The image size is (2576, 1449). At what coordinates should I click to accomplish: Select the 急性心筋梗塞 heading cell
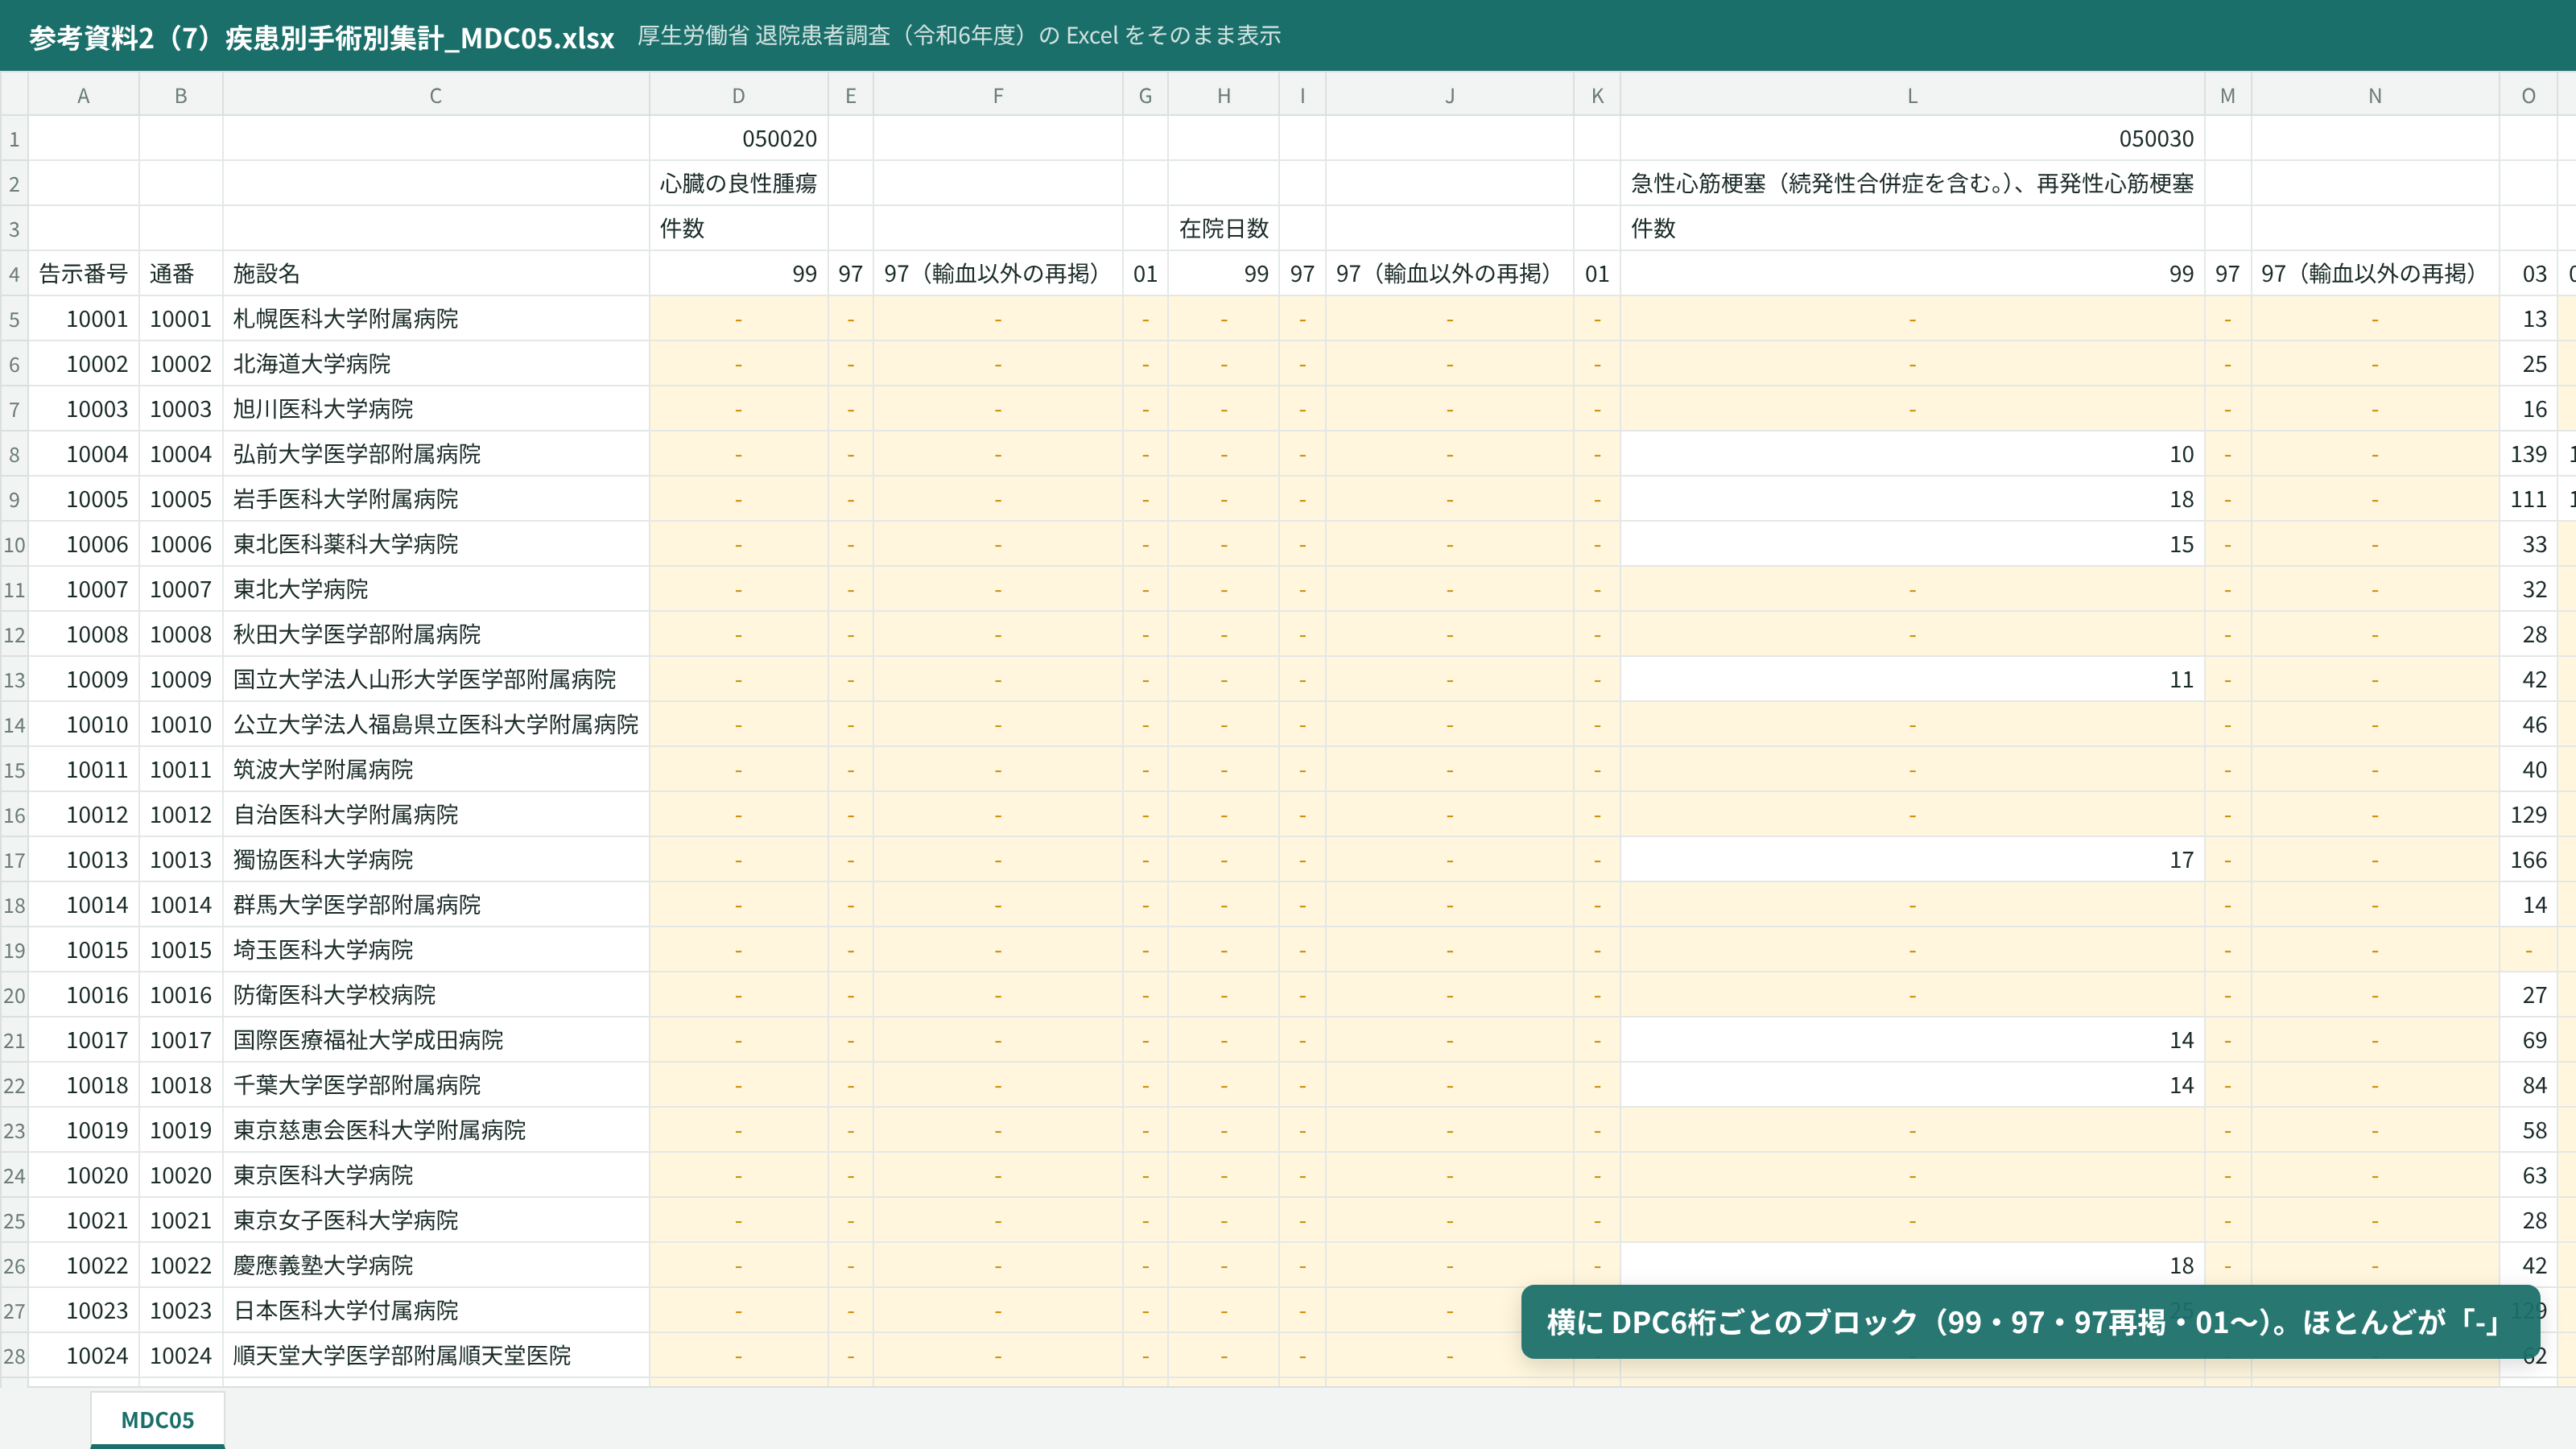pyautogui.click(x=1912, y=183)
